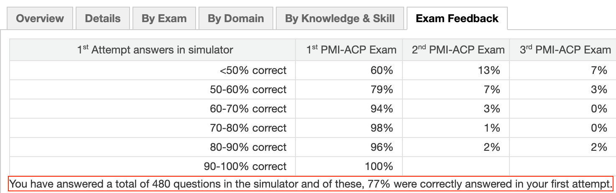This screenshot has height=193, width=616.
Task: Click the 70-80% correct row label
Action: click(x=248, y=128)
